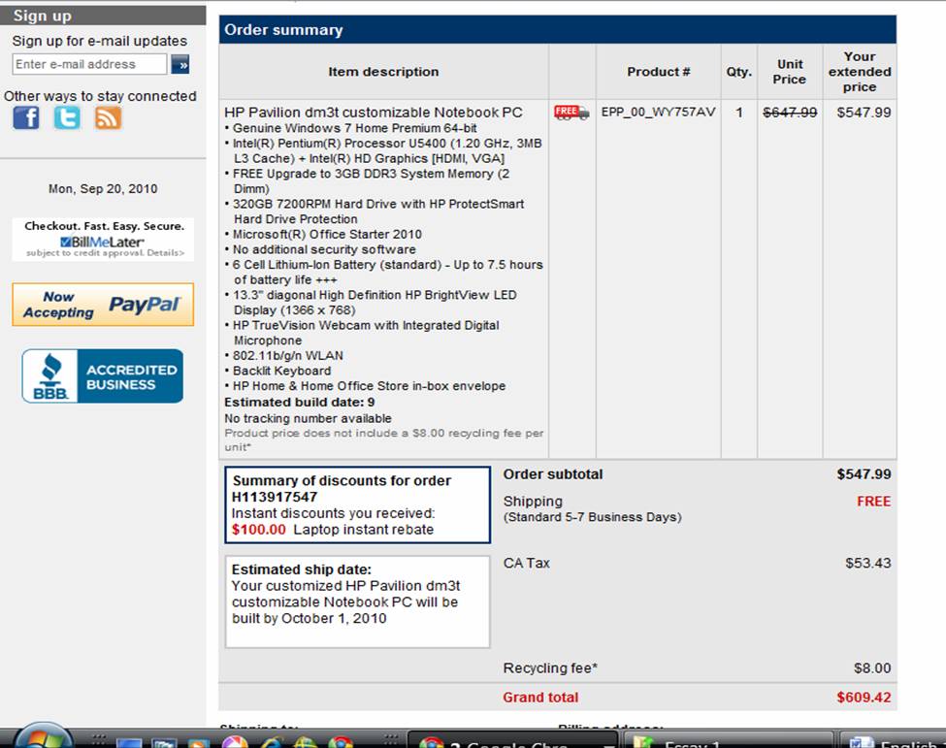The width and height of the screenshot is (946, 748).
Task: Click the red 'Grand total' label
Action: (x=540, y=698)
